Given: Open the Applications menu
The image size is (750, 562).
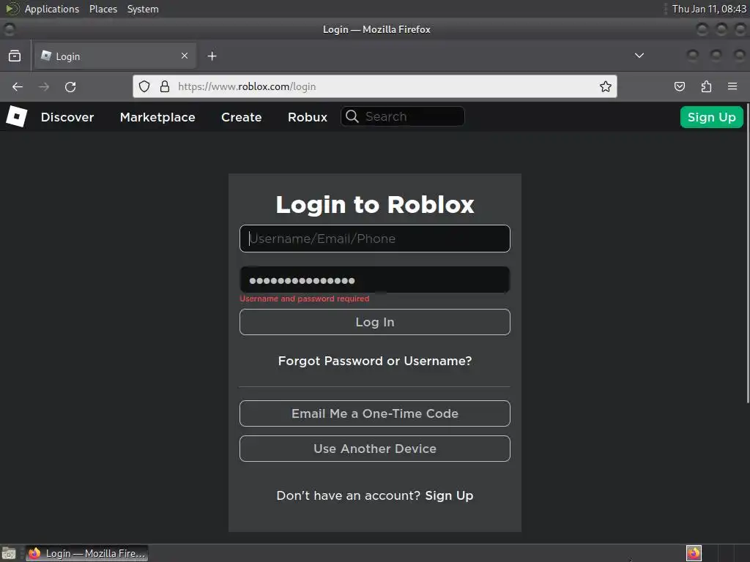Looking at the screenshot, I should tap(52, 9).
